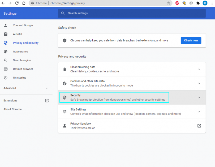Open the user profile avatar
The height and width of the screenshot is (167, 215).
point(205,3)
